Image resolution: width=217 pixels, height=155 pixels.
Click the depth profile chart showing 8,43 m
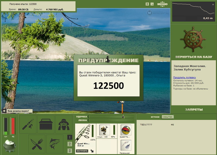click(x=193, y=12)
